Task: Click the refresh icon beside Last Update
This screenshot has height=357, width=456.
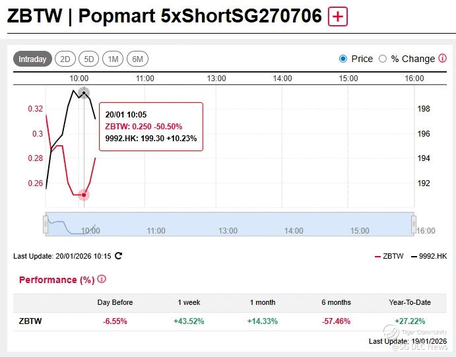Action: tap(118, 255)
